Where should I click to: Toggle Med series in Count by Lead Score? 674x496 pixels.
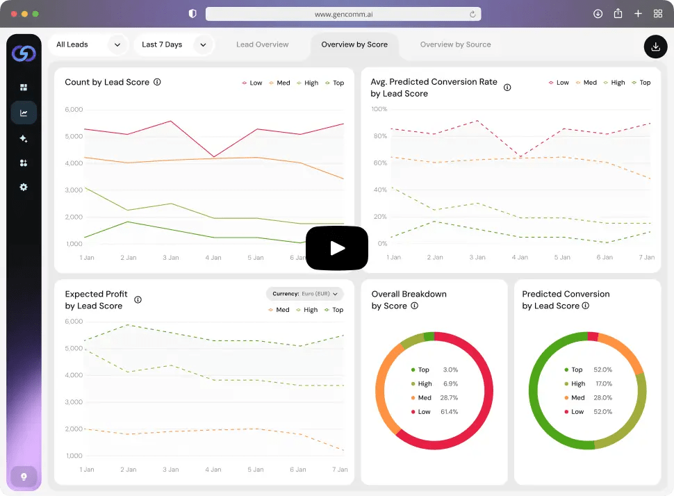click(x=279, y=83)
